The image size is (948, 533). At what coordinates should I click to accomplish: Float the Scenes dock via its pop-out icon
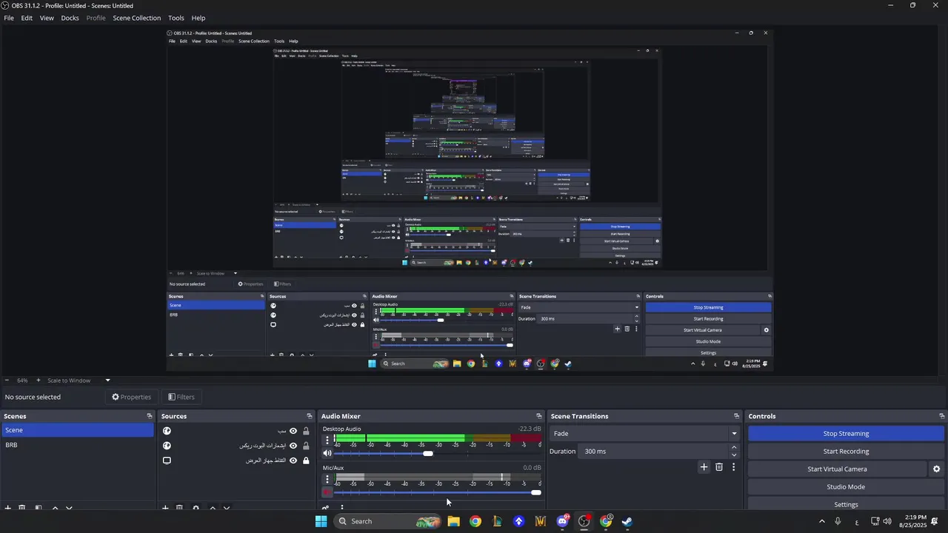click(150, 416)
